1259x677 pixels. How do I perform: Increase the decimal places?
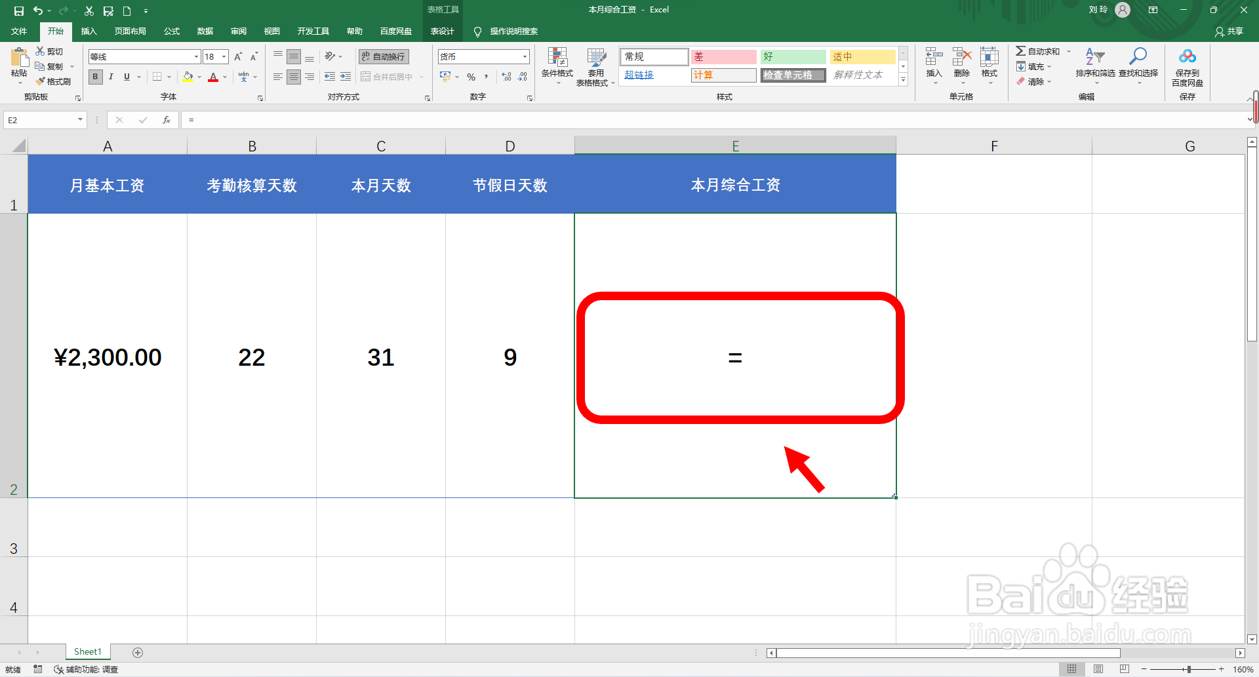tap(507, 77)
